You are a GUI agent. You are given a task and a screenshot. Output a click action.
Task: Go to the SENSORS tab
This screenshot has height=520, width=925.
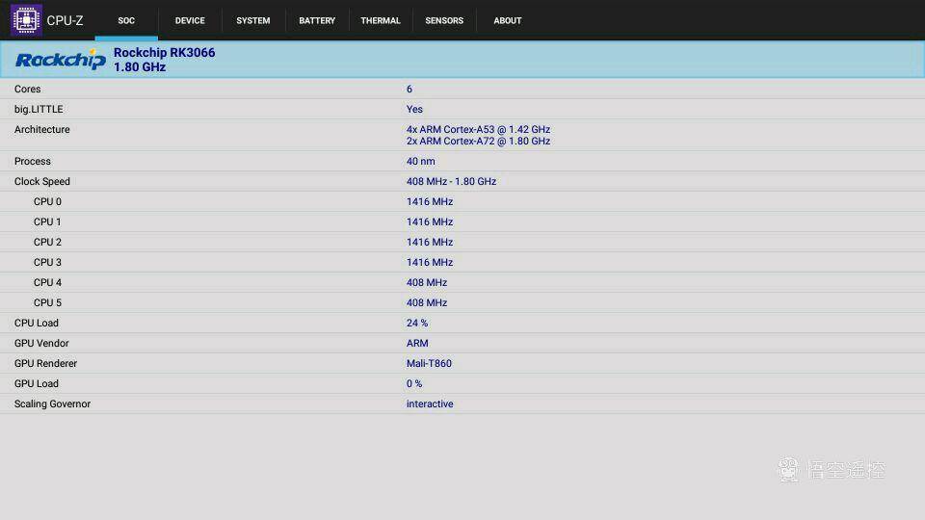tap(444, 20)
